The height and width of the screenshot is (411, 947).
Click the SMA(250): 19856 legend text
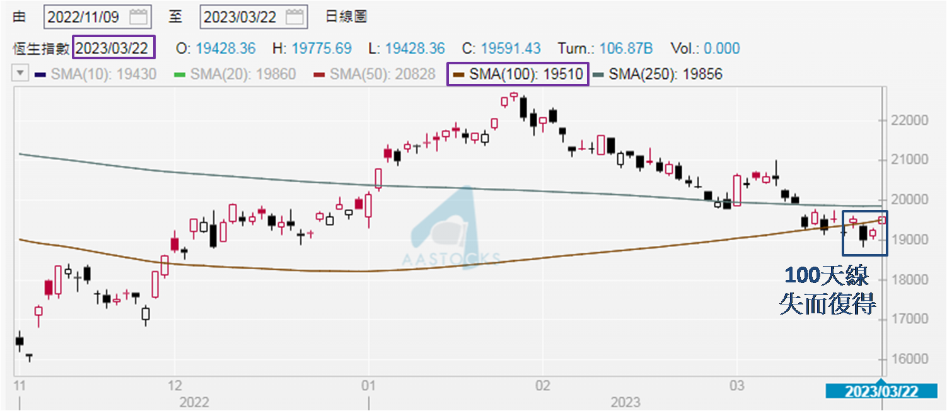click(666, 74)
